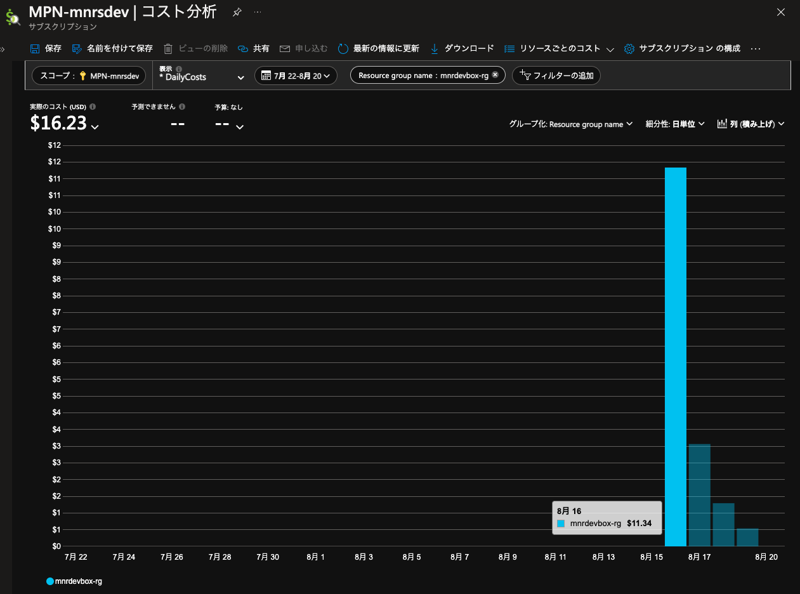
Task: Open 共有 share option
Action: point(253,48)
